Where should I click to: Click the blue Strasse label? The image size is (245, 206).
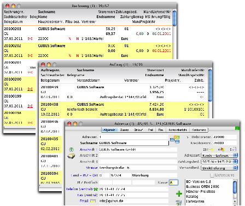pyautogui.click(x=92, y=168)
